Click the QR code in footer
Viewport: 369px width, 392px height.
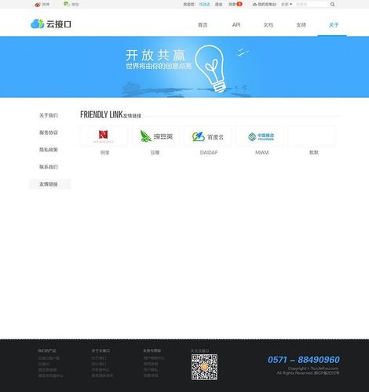click(x=204, y=367)
